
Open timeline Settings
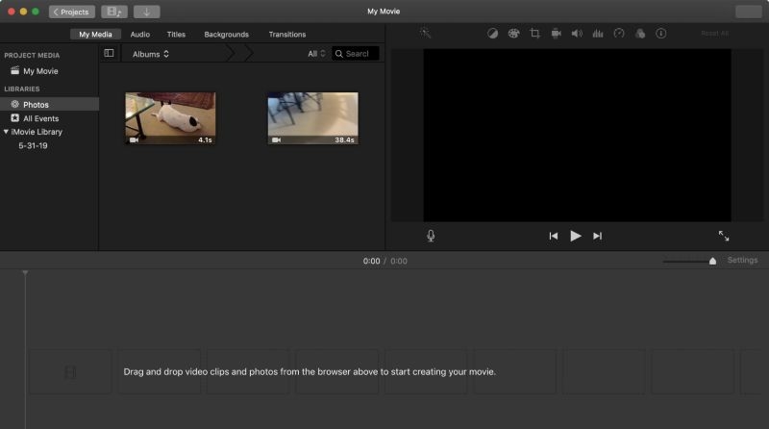(742, 261)
